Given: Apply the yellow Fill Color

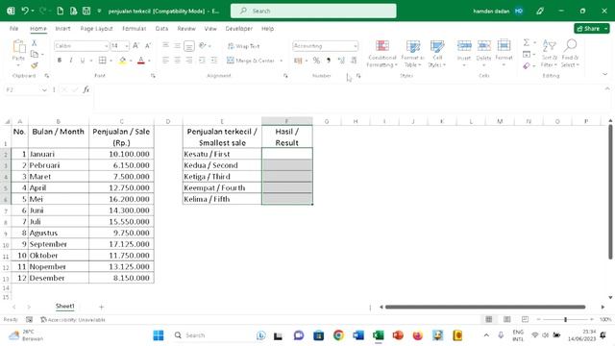Looking at the screenshot, I should click(122, 61).
